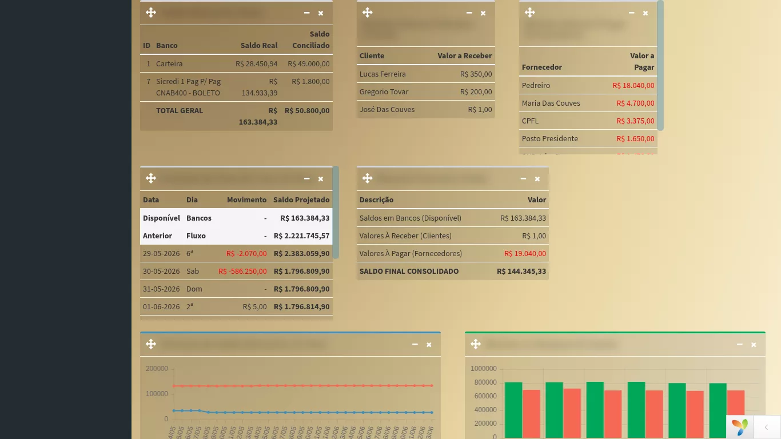Viewport: 781px width, 439px height.
Task: Collapse the Cliente receivables widget
Action: (469, 13)
